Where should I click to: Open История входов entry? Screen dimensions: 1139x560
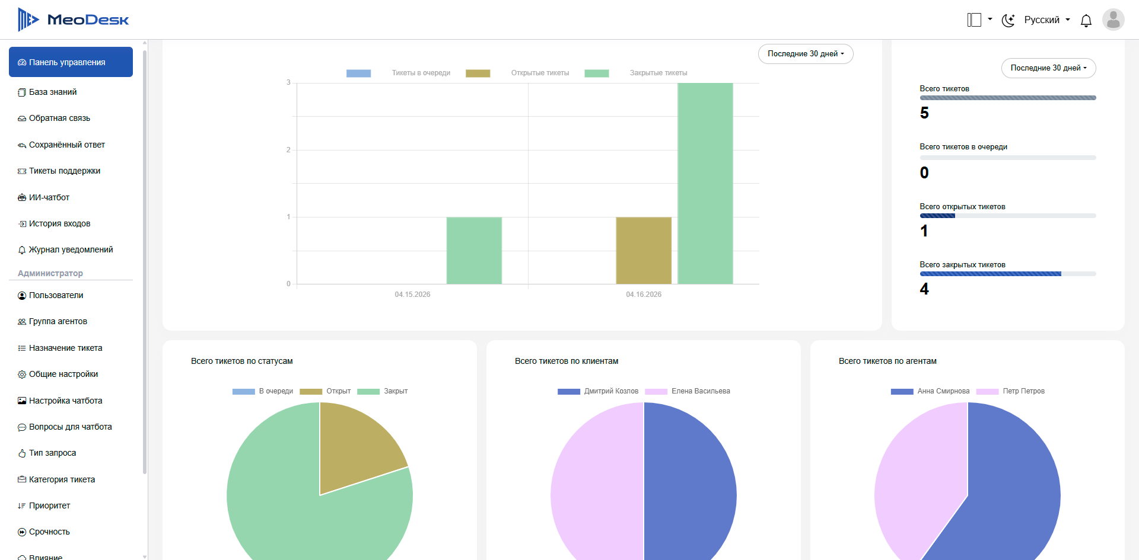pyautogui.click(x=59, y=223)
